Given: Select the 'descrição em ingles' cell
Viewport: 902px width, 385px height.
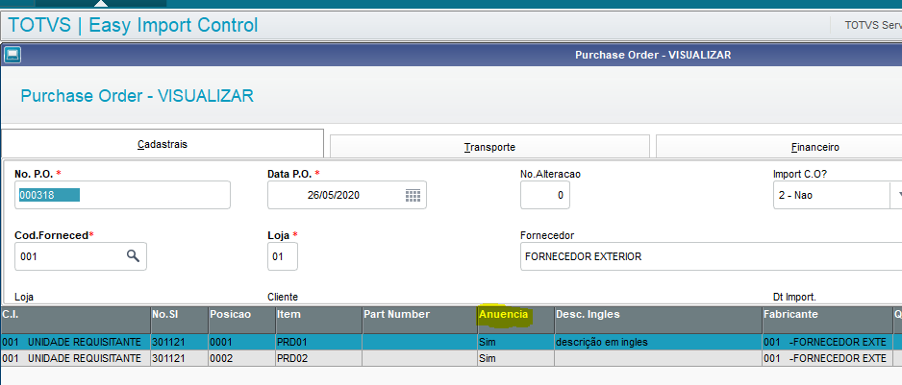Looking at the screenshot, I should coord(658,342).
